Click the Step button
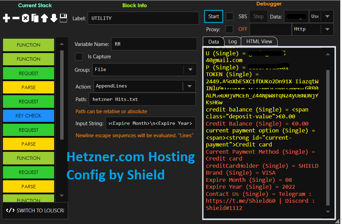This screenshot has height=224, width=342. [x=258, y=16]
